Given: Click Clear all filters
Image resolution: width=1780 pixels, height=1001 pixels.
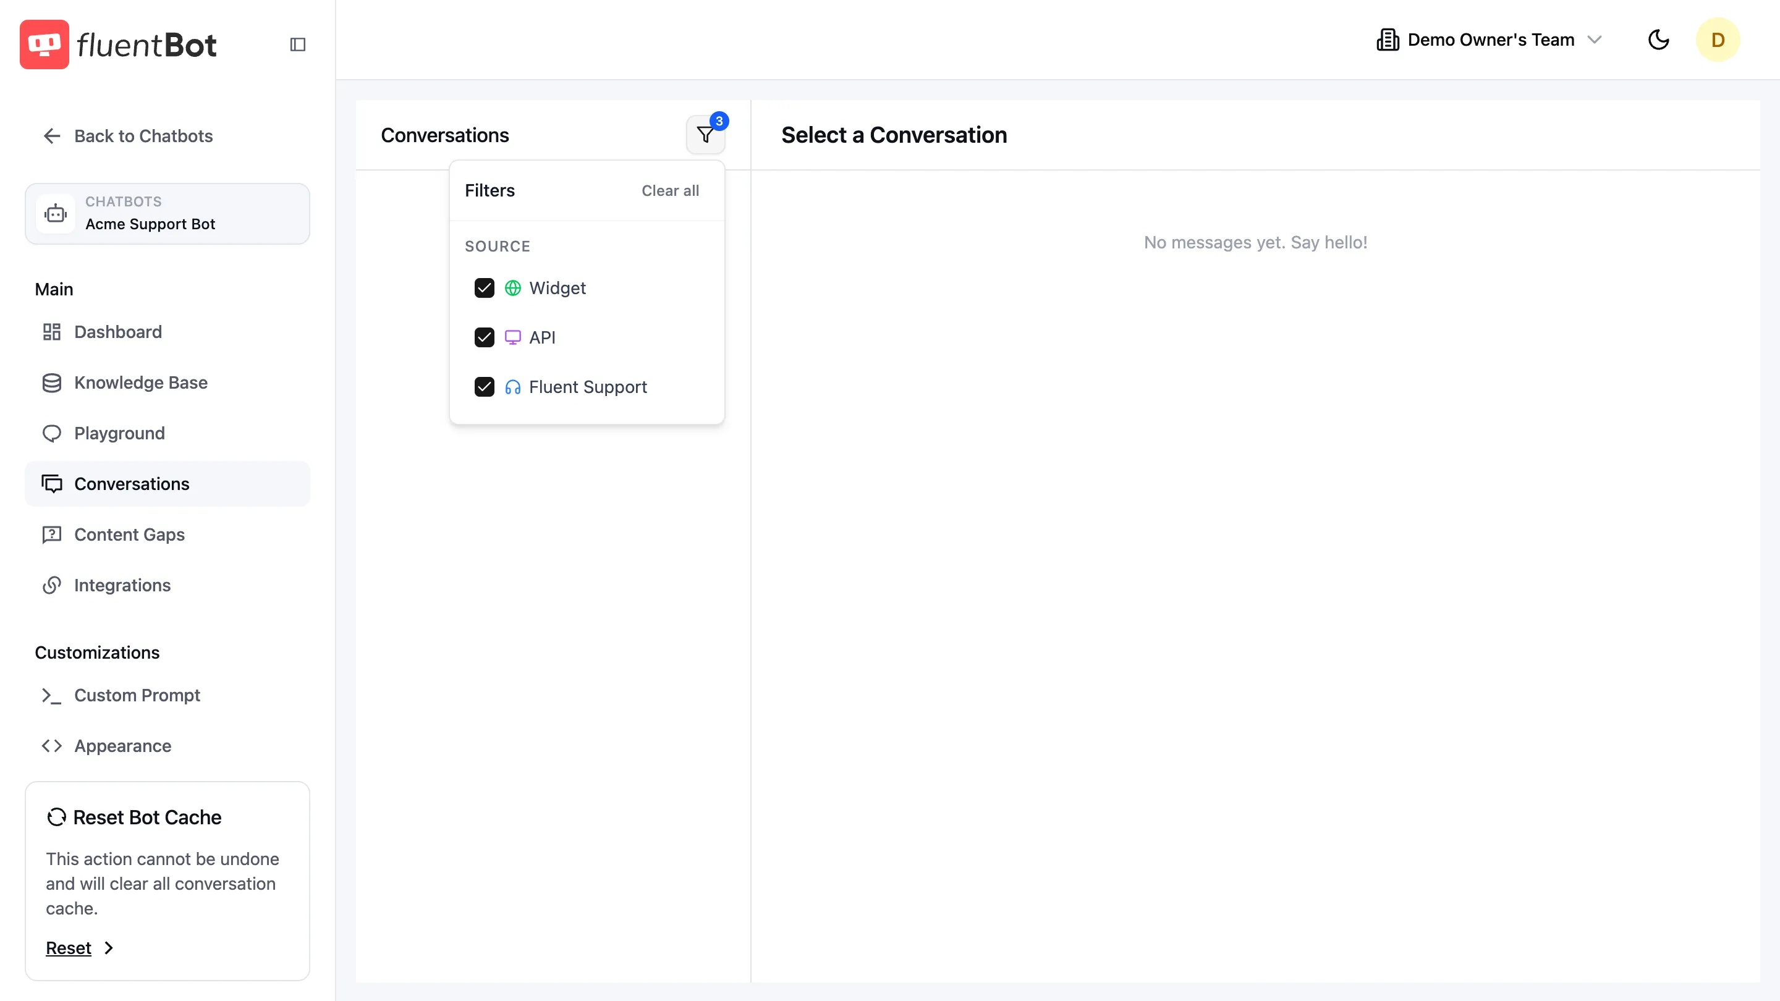Looking at the screenshot, I should tap(670, 191).
